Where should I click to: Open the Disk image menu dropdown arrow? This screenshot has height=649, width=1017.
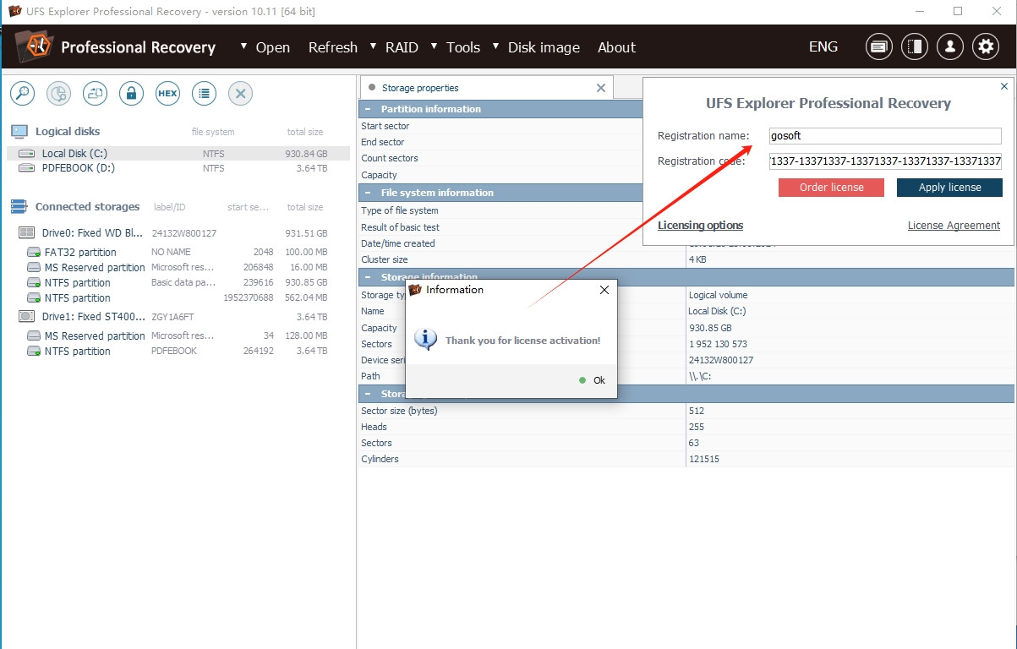496,46
